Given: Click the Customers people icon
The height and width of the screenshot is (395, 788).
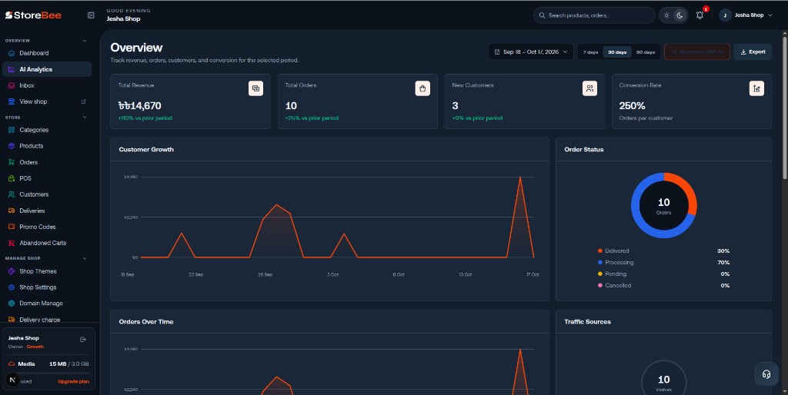Looking at the screenshot, I should pyautogui.click(x=12, y=194).
